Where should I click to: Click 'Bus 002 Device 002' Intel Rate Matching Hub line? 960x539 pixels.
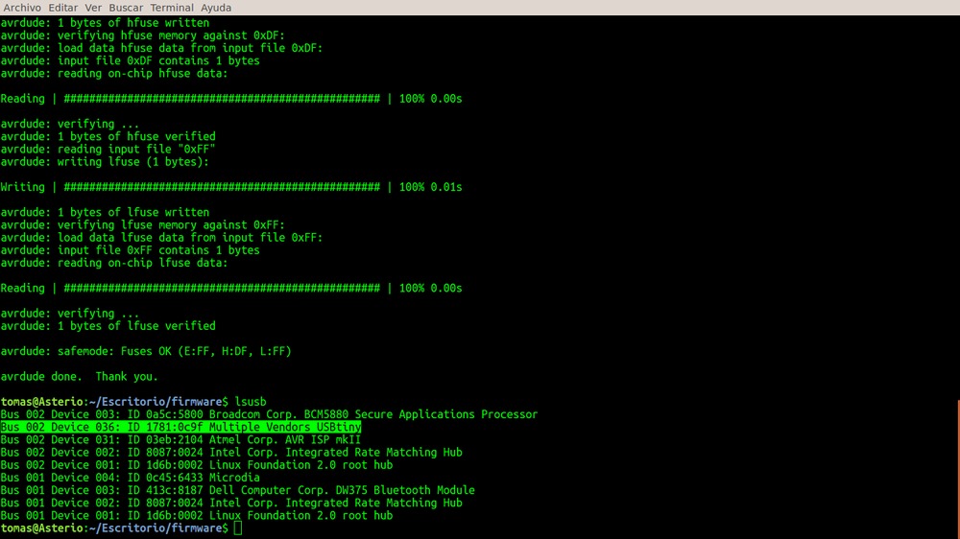pyautogui.click(x=231, y=452)
